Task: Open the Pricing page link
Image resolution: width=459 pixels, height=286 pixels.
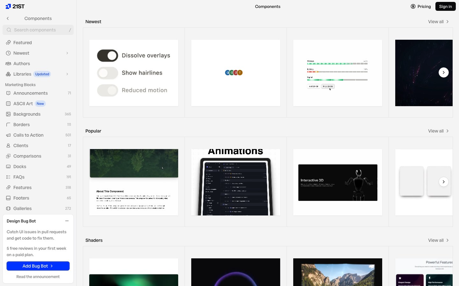Action: 421,6
